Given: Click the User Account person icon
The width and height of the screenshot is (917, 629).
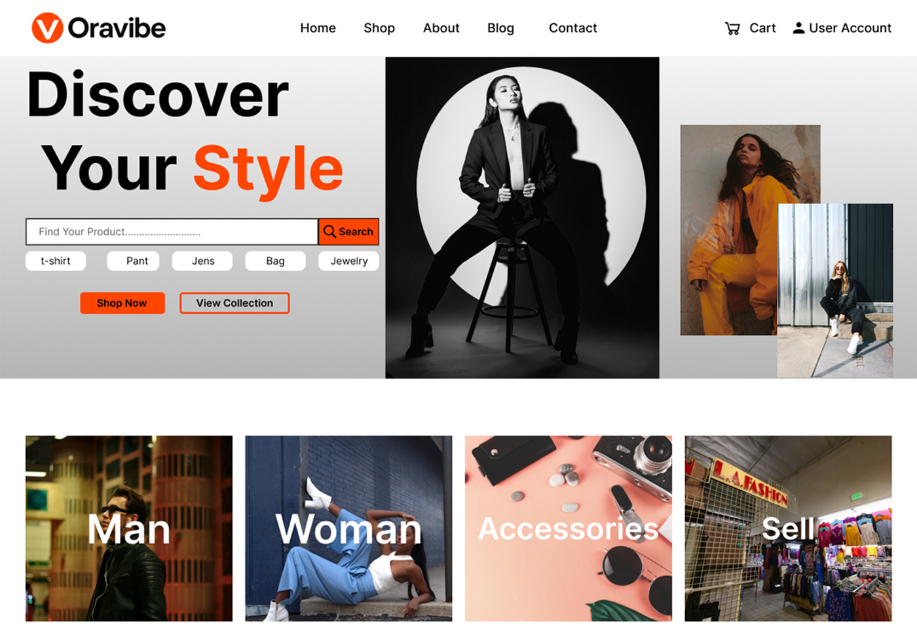Looking at the screenshot, I should [798, 28].
